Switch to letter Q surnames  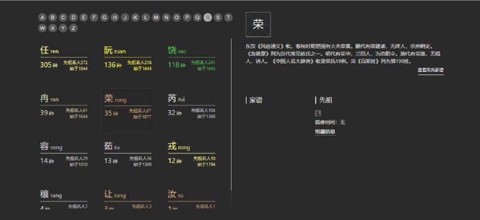pyautogui.click(x=197, y=17)
